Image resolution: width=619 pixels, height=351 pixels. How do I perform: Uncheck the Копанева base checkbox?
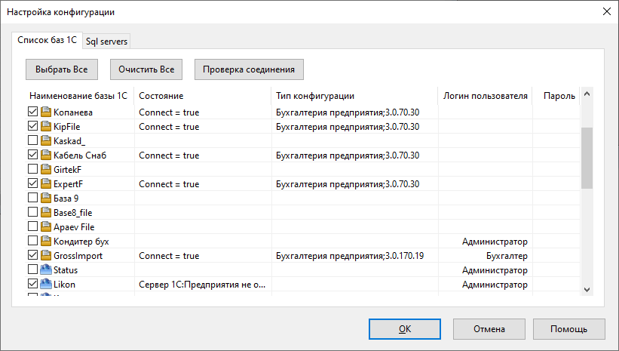pos(32,112)
